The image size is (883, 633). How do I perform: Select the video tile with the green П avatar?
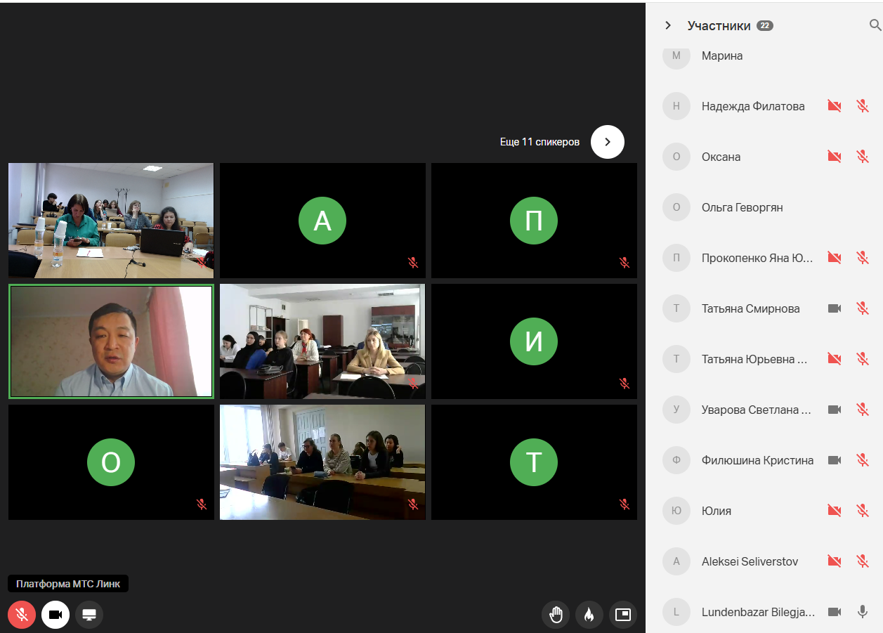pos(534,221)
